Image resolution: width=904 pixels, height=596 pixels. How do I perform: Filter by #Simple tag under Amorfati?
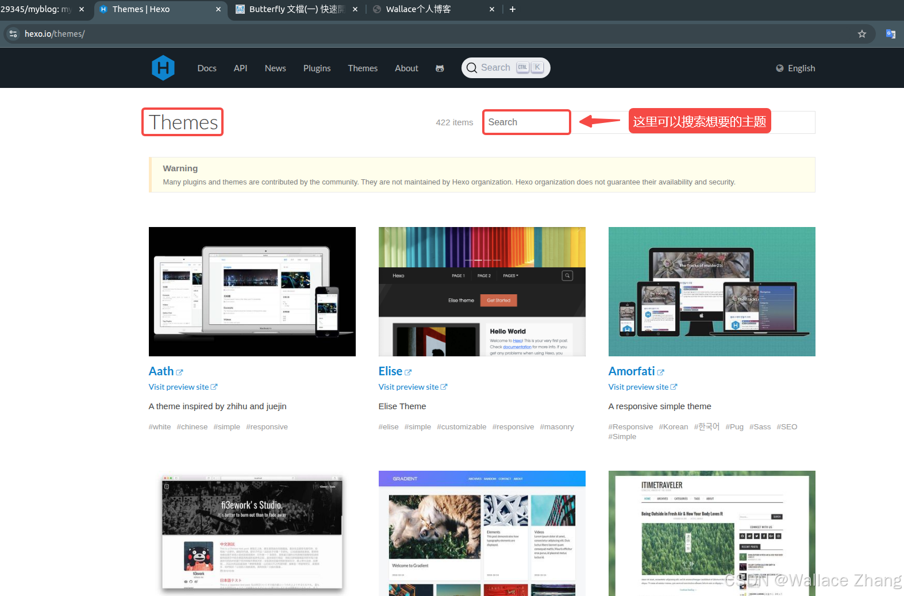coord(622,437)
